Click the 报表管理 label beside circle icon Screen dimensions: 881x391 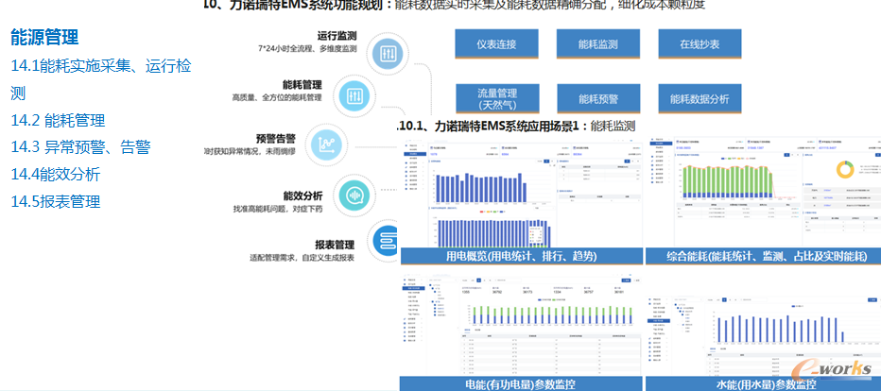(x=335, y=245)
